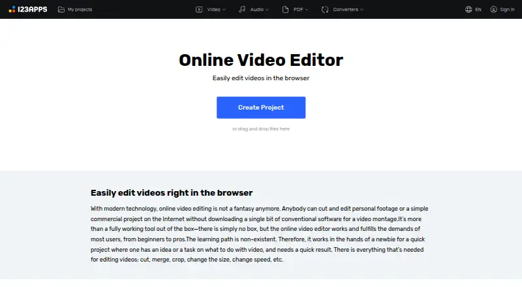
Task: Click the user account icon
Action: pos(494,9)
